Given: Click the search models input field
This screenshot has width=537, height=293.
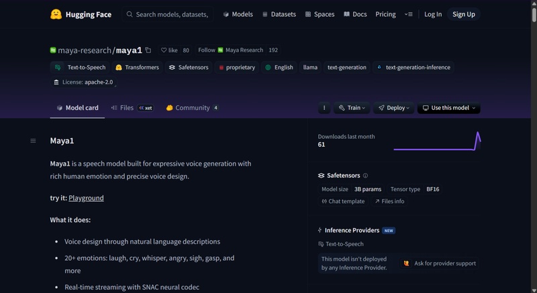Looking at the screenshot, I should [x=171, y=14].
